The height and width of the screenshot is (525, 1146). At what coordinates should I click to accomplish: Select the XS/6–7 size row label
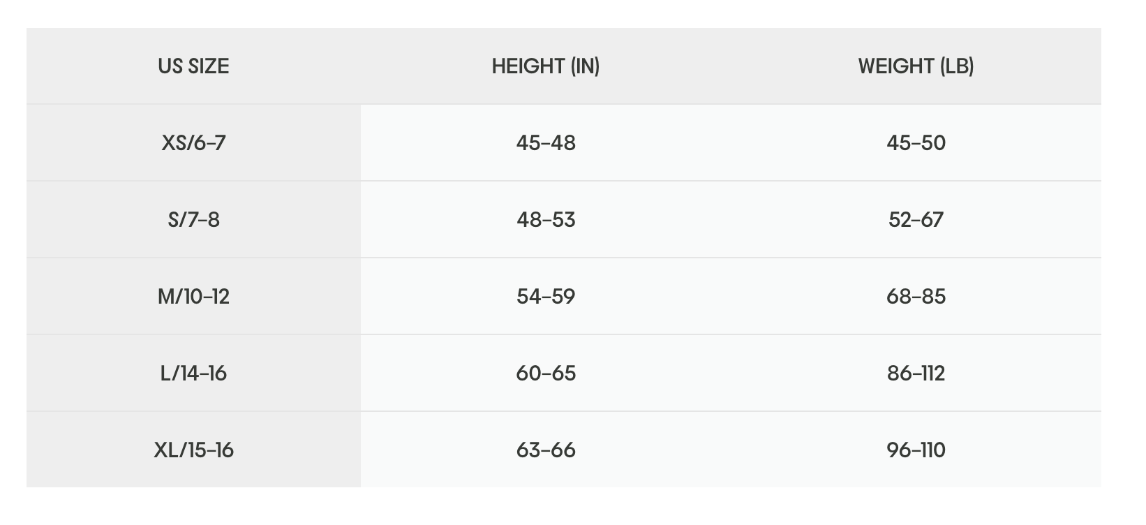point(193,143)
